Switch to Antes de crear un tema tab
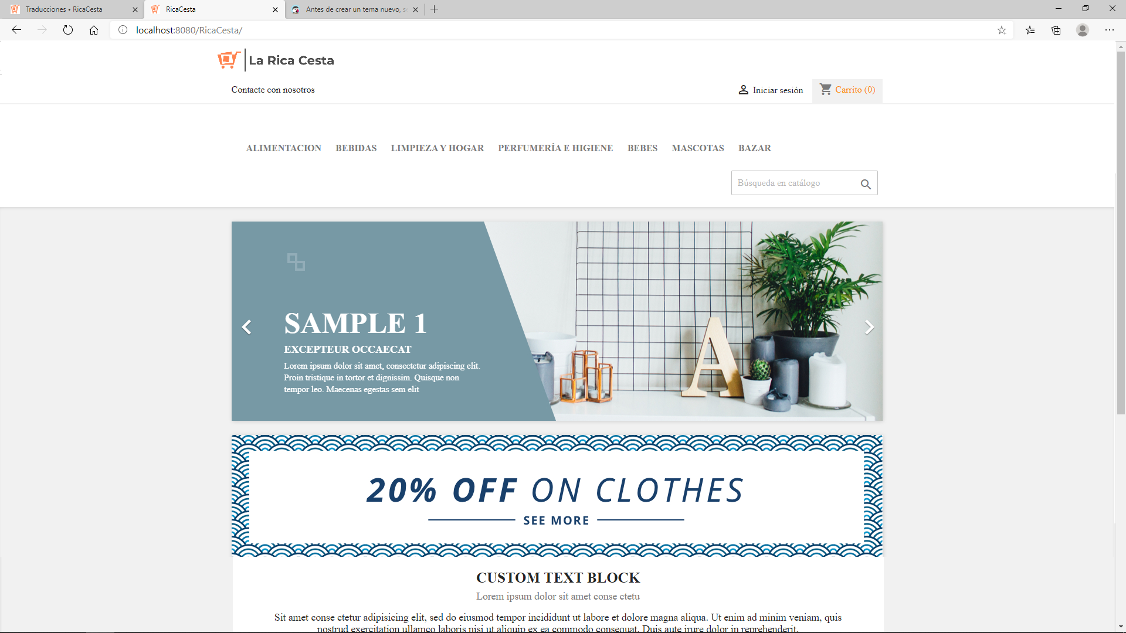This screenshot has width=1126, height=633. click(355, 9)
